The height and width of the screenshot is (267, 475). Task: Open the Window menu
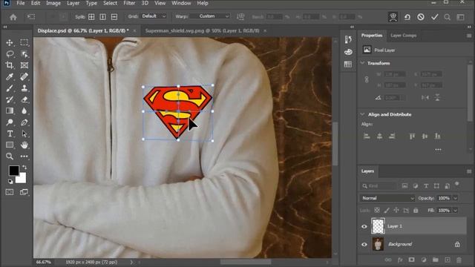(181, 3)
